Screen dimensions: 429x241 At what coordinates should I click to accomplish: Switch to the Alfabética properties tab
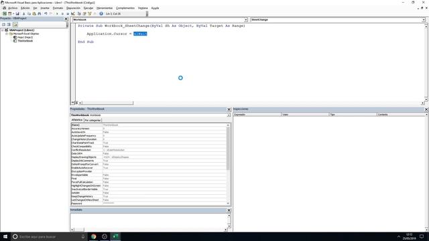[x=77, y=120]
